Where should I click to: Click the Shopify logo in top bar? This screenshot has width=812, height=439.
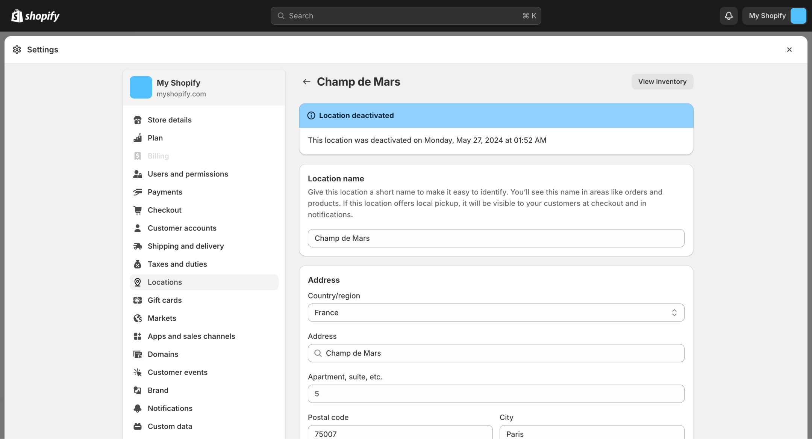tap(35, 16)
